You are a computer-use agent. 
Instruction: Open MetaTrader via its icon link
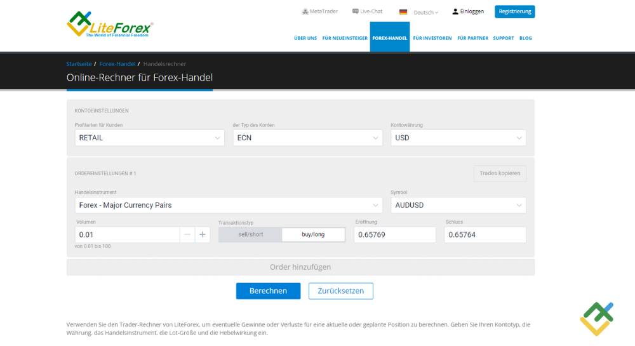point(305,11)
